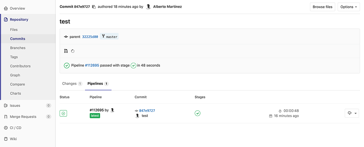The image size is (364, 147).
Task: Click the Browse files button
Action: [x=322, y=7]
